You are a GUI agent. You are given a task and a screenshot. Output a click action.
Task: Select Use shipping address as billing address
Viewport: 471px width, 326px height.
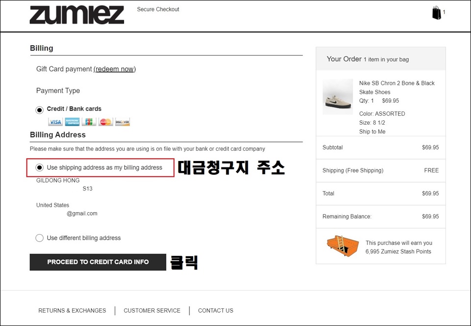pyautogui.click(x=39, y=167)
